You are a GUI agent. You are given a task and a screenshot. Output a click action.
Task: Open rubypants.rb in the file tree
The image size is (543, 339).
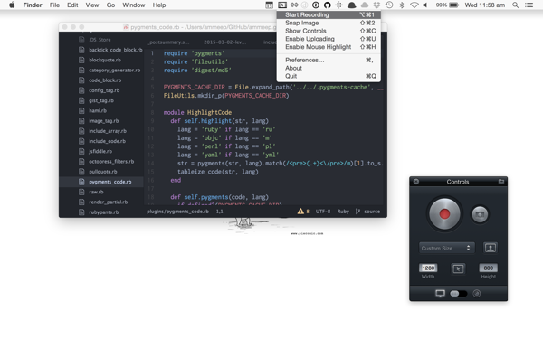[x=103, y=212]
